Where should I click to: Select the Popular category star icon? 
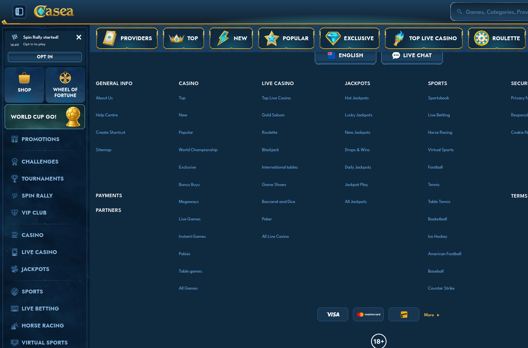coord(272,38)
